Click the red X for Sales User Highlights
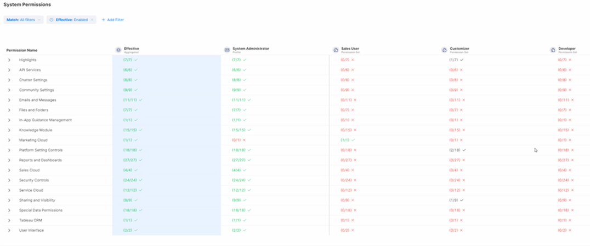This screenshot has height=246, width=590. [x=353, y=60]
